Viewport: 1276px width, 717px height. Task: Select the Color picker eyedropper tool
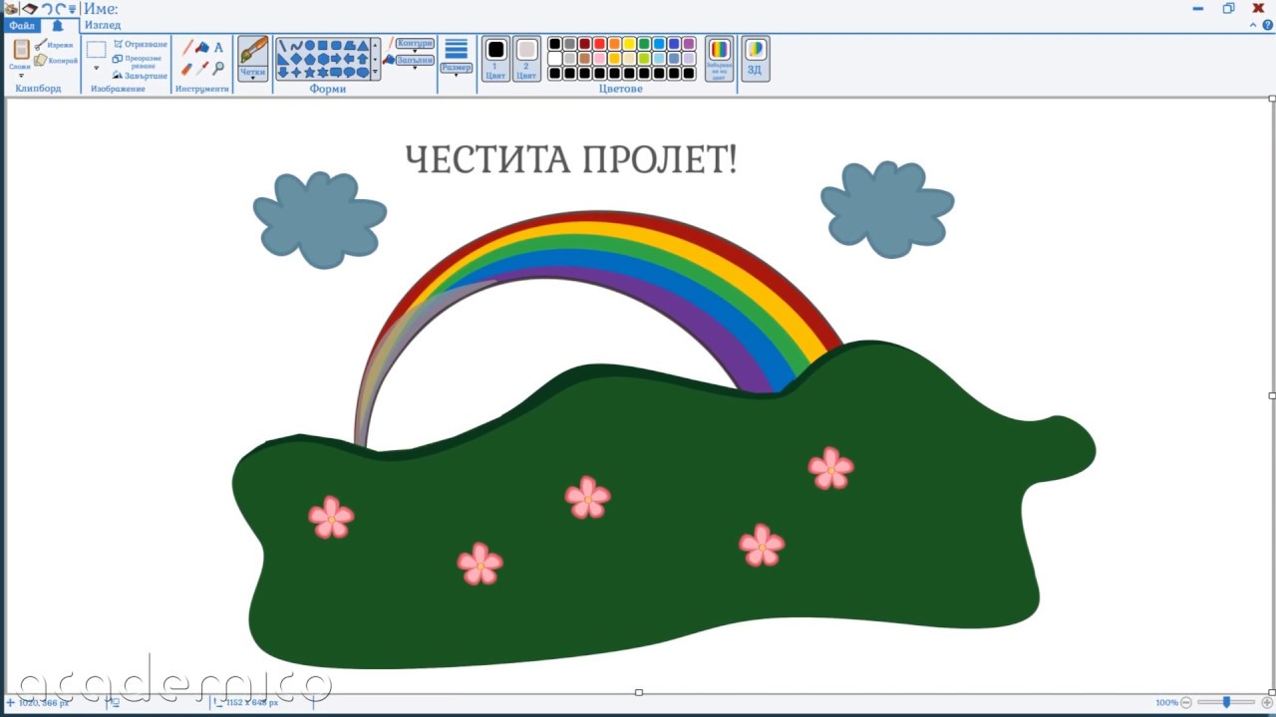(202, 69)
